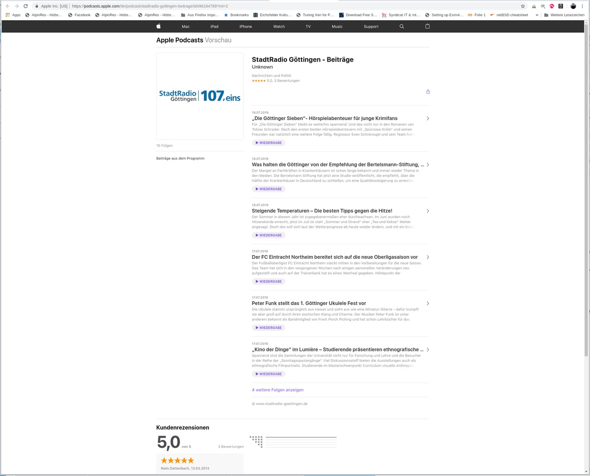Click the Apple Podcasts Vorschau heading
Image resolution: width=590 pixels, height=476 pixels.
[x=194, y=40]
